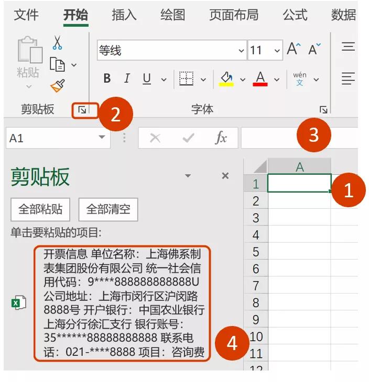Viewport: 369px width, 382px height.
Task: Open the font size dropdown arrow
Action: [277, 51]
